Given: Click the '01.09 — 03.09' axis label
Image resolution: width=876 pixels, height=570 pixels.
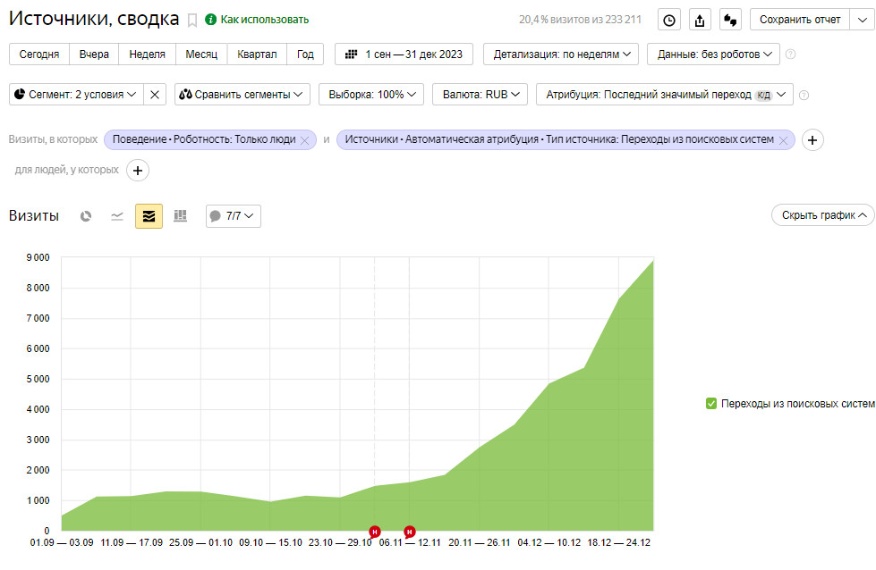Looking at the screenshot, I should coord(62,542).
